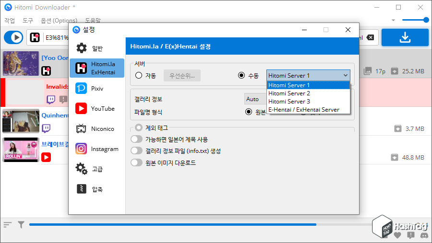Click the 3.7 MB size icon
Screen dimensions: 432x243
click(x=398, y=128)
